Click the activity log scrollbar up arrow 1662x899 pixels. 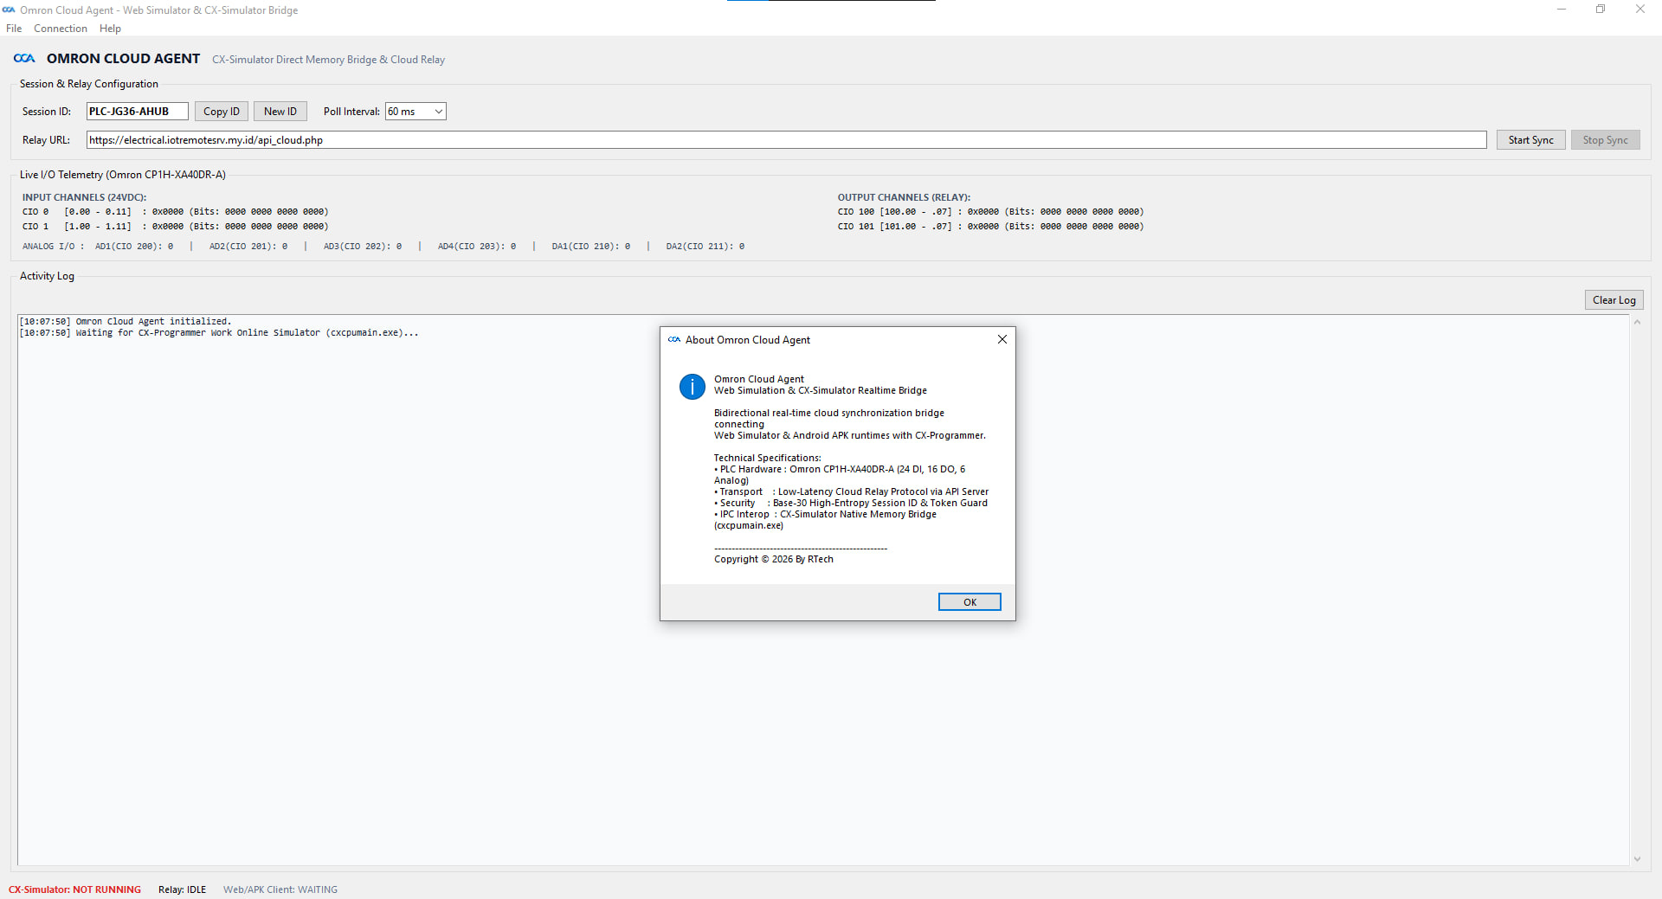point(1637,322)
